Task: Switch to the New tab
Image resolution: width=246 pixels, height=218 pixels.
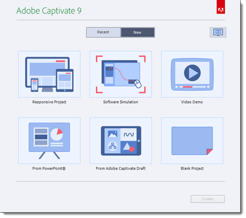Action: 137,32
